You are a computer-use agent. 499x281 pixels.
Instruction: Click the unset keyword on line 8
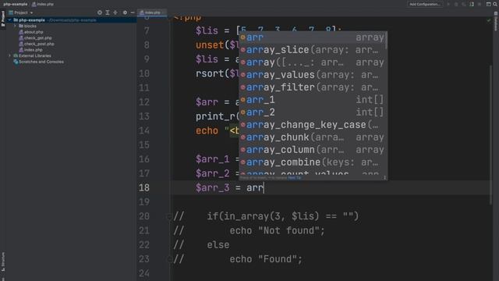(x=210, y=45)
